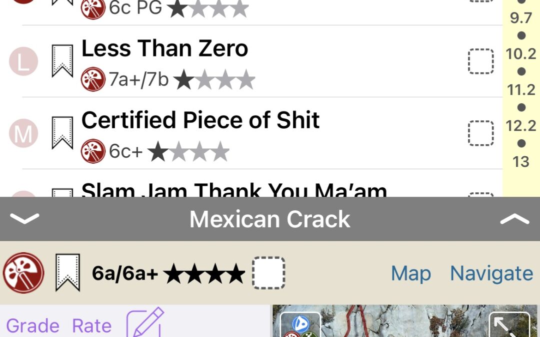Tap the Mexican Crack bookmark ribbon icon
This screenshot has width=540, height=337.
(68, 273)
